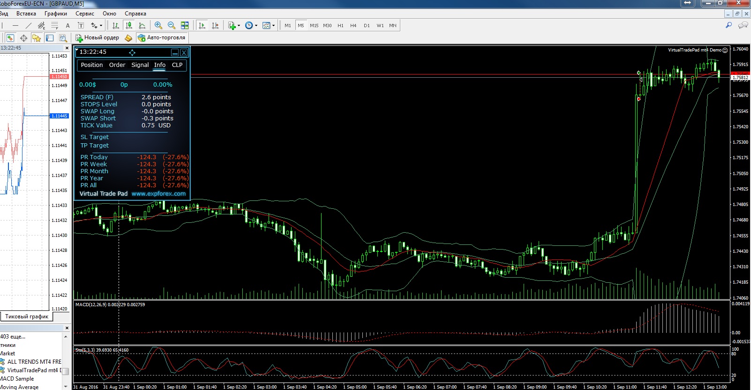This screenshot has height=390, width=751.
Task: Toggle the Terminal panel icon
Action: point(50,38)
